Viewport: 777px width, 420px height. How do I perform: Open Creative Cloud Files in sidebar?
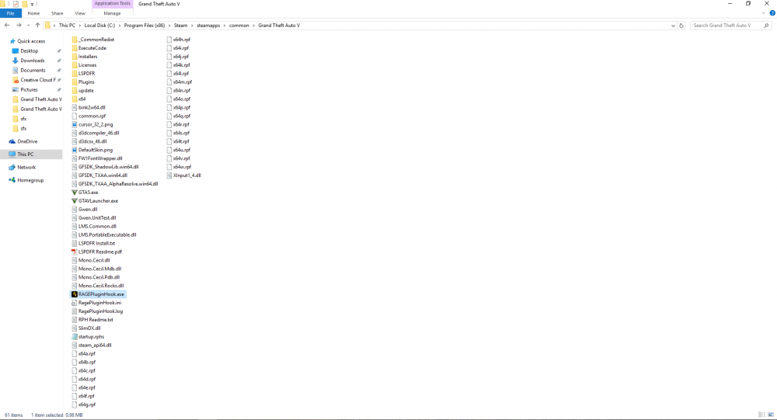click(37, 80)
